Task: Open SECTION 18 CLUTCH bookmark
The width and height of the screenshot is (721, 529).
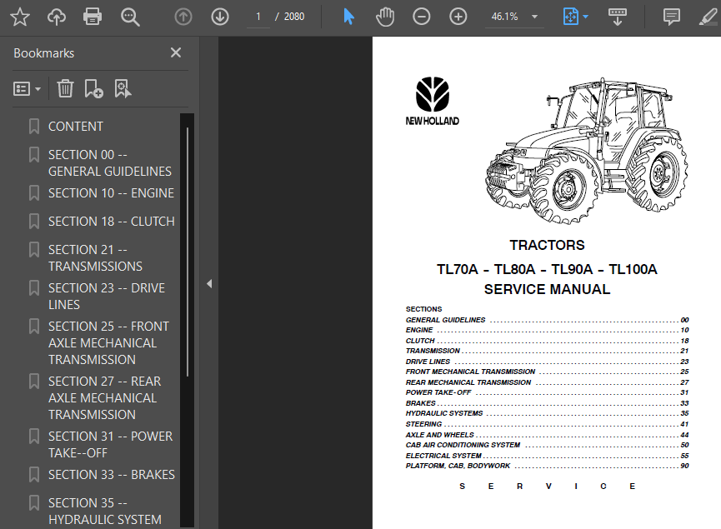Action: point(112,222)
